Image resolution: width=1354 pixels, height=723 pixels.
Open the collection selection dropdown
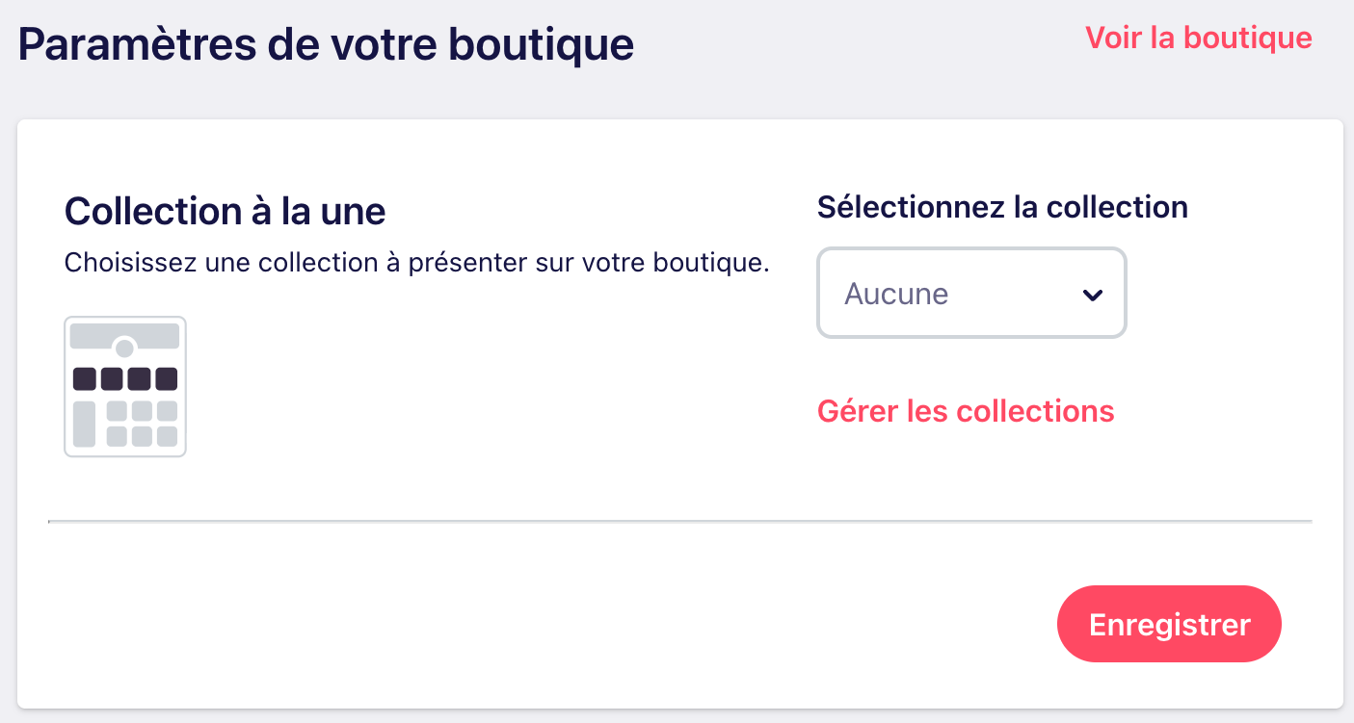click(971, 293)
